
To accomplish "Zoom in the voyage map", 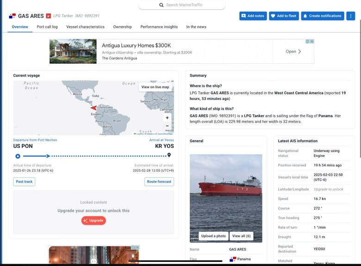I will (167, 118).
